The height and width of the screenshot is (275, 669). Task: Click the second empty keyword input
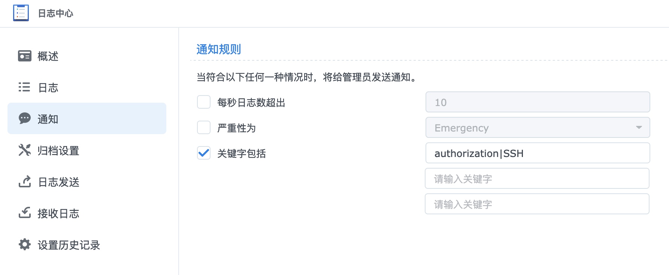(x=537, y=204)
